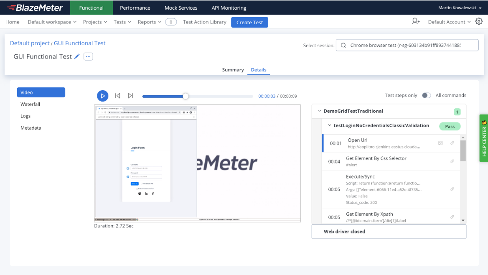
Task: Open Martin Kowalewski user menu
Action: pyautogui.click(x=460, y=8)
